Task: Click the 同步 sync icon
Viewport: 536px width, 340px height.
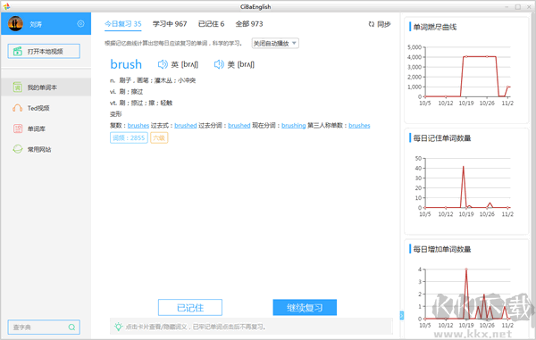Action: coord(372,24)
